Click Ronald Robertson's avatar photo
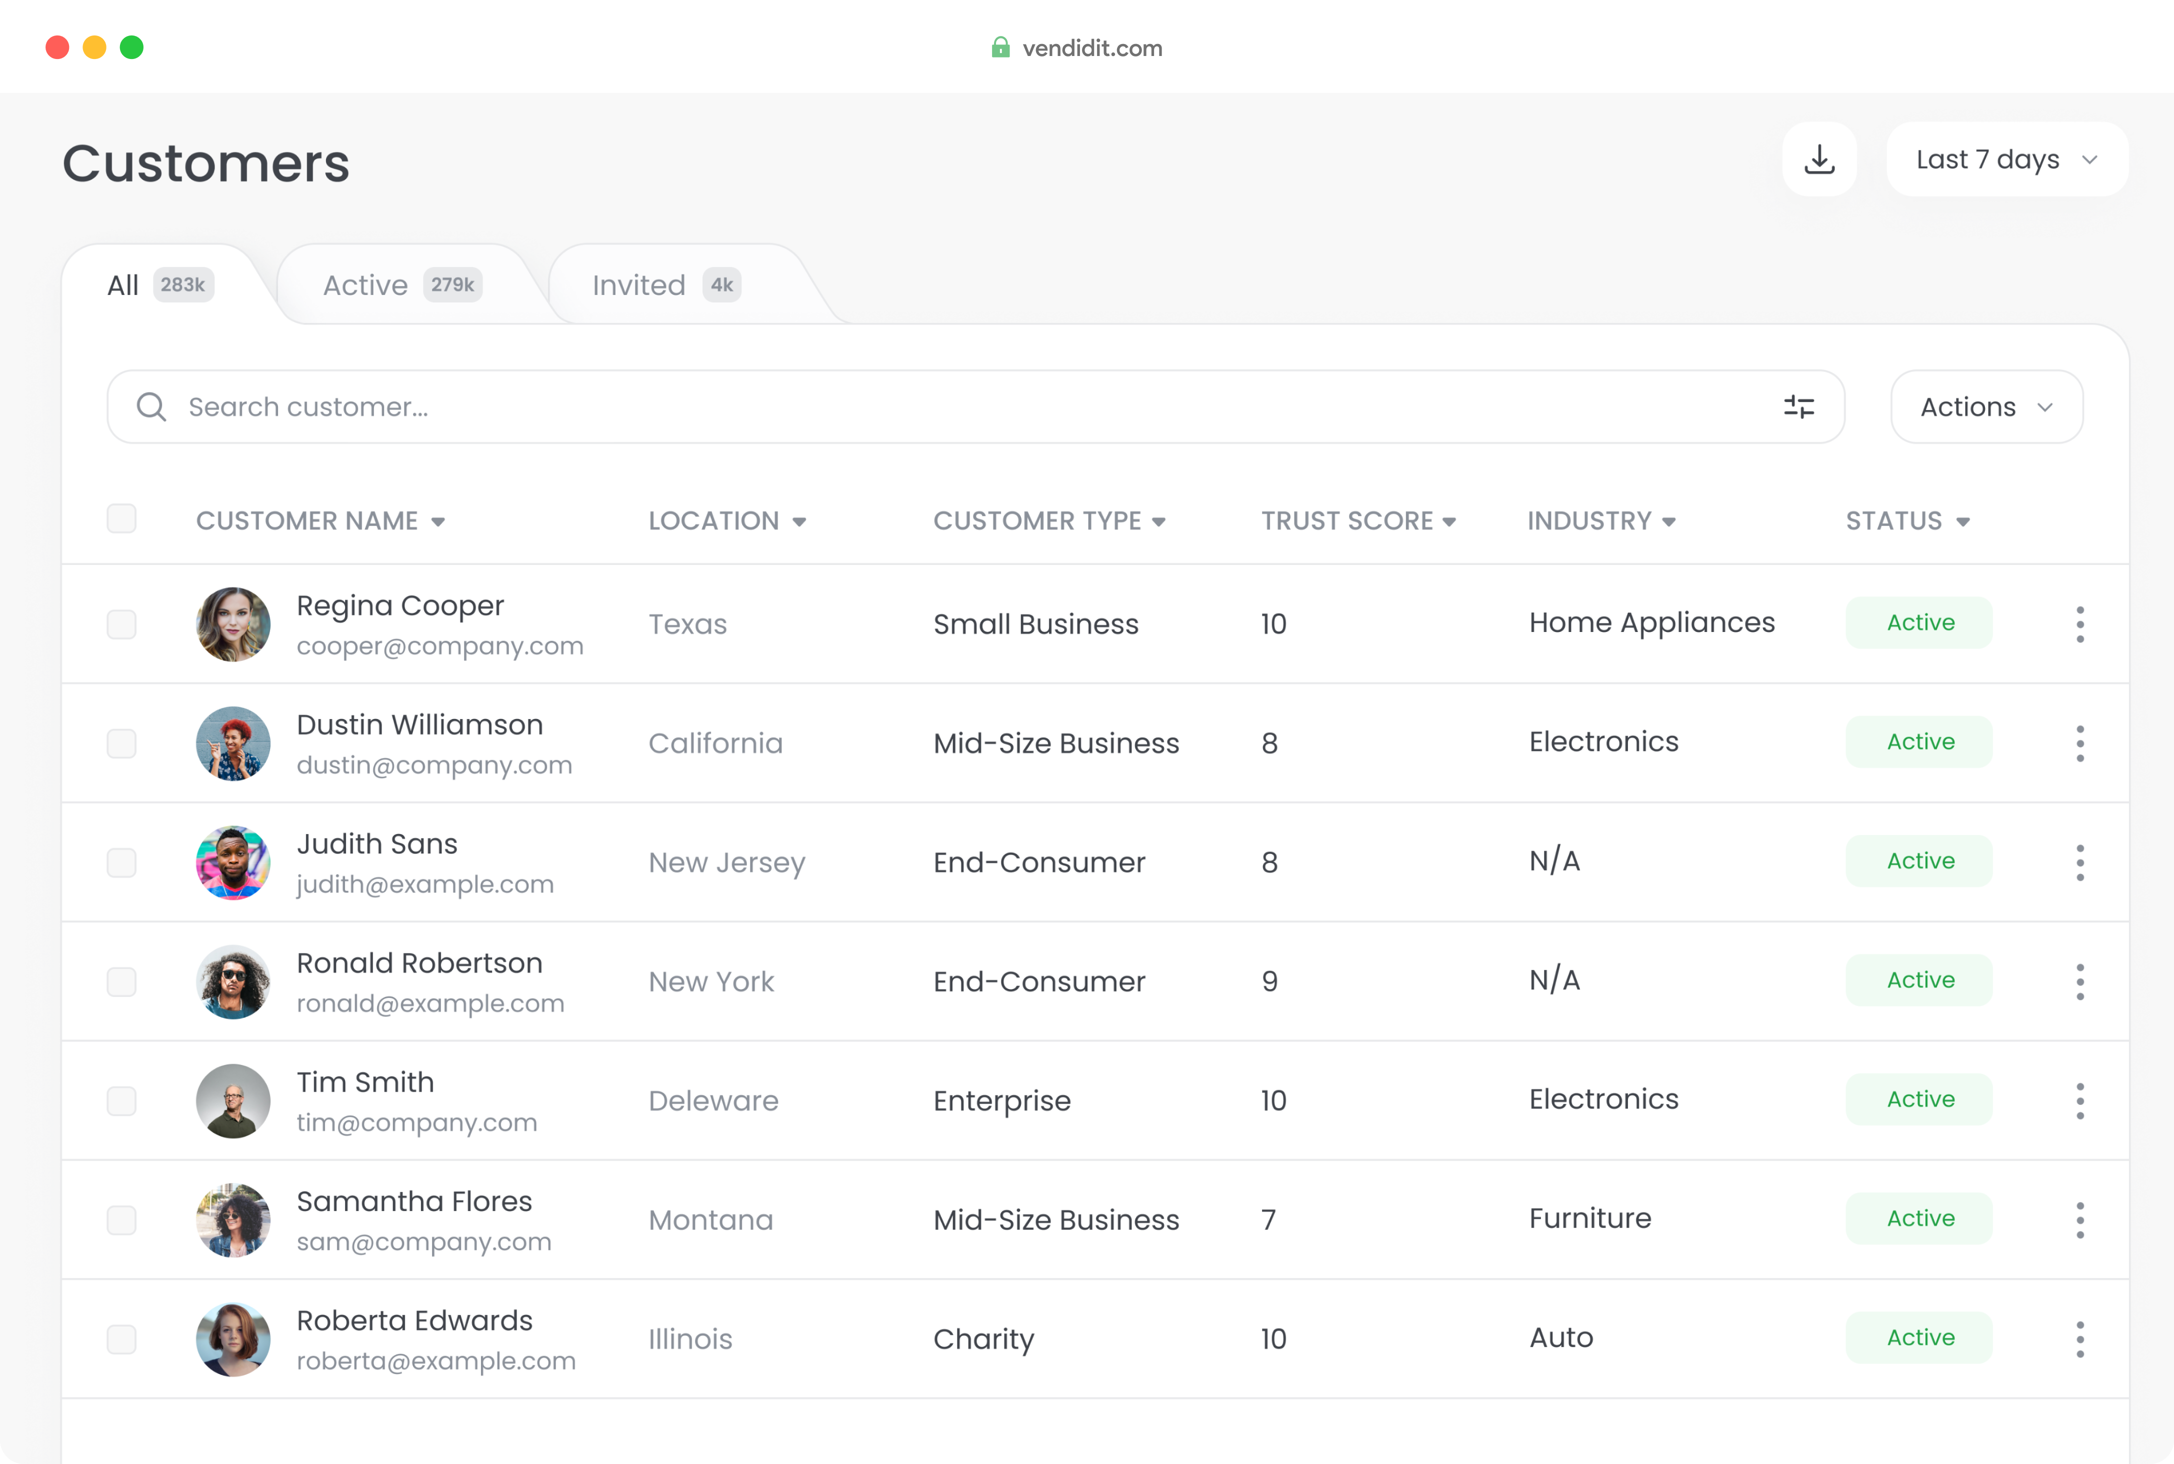2174x1464 pixels. [233, 981]
